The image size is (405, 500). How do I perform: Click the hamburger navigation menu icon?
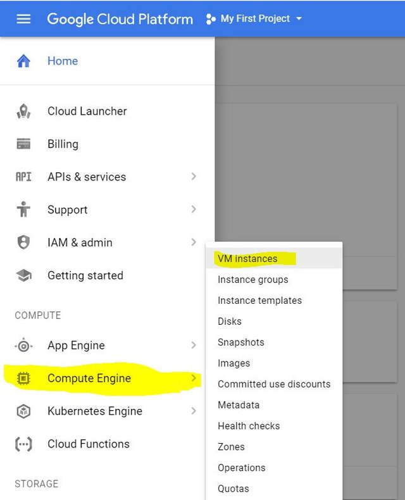pyautogui.click(x=23, y=19)
